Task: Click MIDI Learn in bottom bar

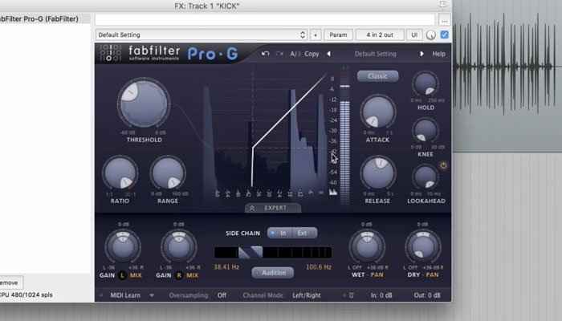Action: (x=125, y=295)
